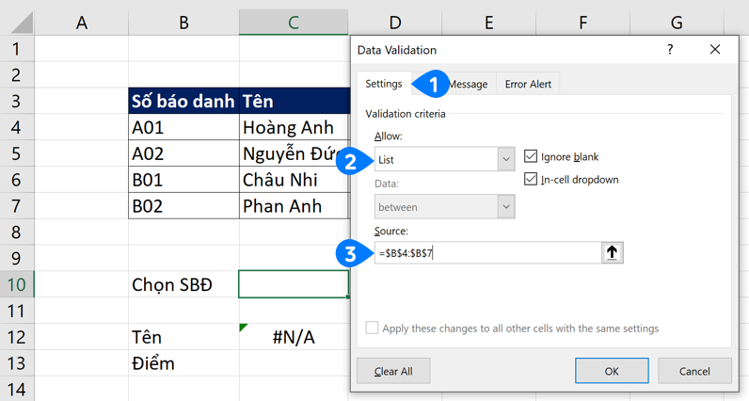Click the Chọn SBĐ label cell
The width and height of the screenshot is (749, 401).
tap(183, 284)
